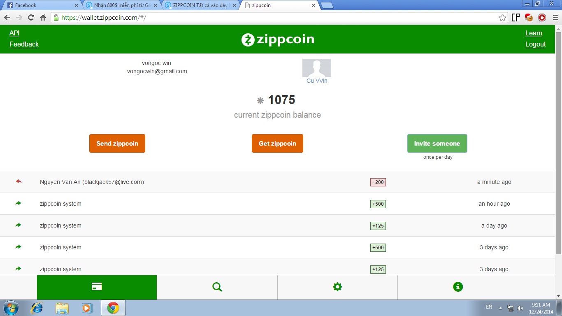Close the Facebook tab
Image resolution: width=562 pixels, height=316 pixels.
click(76, 5)
